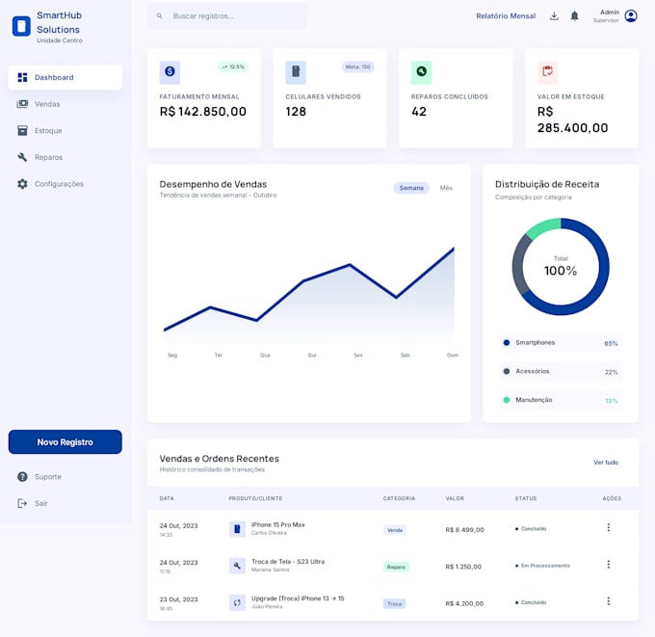This screenshot has width=655, height=637.
Task: Click the R$ 4.200,00 value cell
Action: [x=464, y=603]
